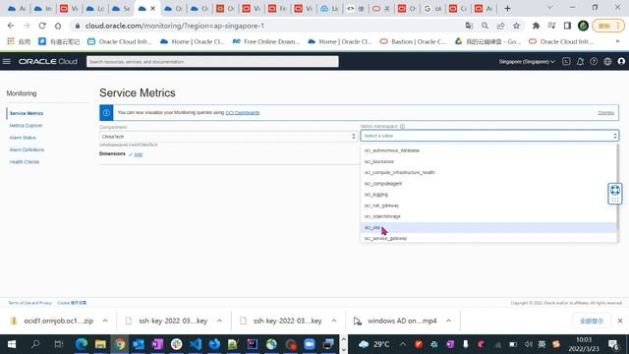Open the user profile icon in Oracle header
This screenshot has height=354, width=629.
pos(621,61)
